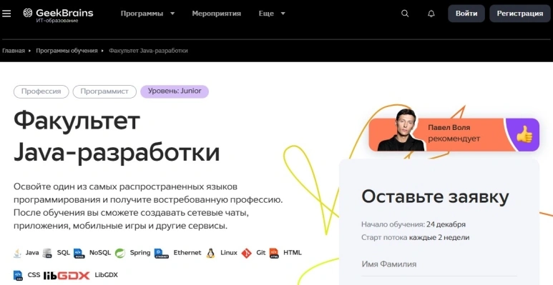Viewport: 553px width, 285px height.
Task: Click the ИТ-образование subtitle
Action: (x=57, y=21)
